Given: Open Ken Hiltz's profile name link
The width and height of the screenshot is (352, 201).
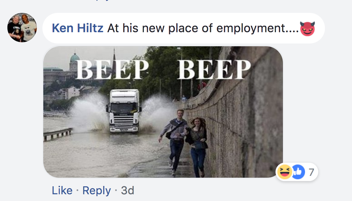Looking at the screenshot, I should [x=78, y=28].
